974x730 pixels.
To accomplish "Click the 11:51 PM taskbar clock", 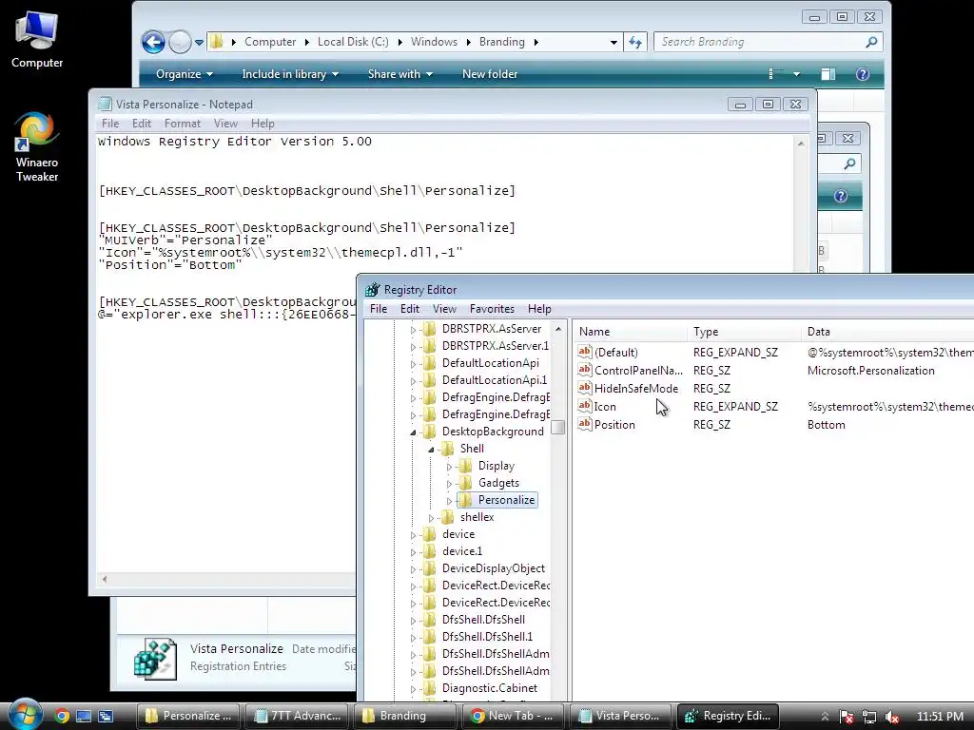I will (940, 717).
